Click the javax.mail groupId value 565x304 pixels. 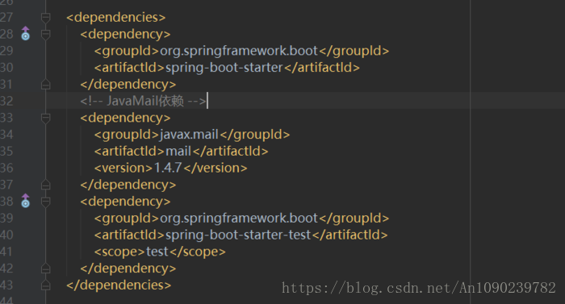pyautogui.click(x=189, y=135)
